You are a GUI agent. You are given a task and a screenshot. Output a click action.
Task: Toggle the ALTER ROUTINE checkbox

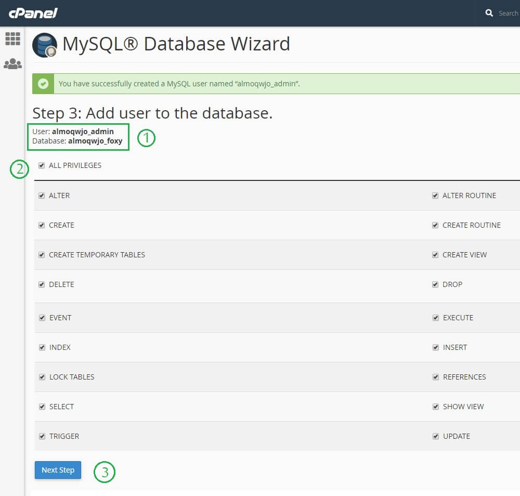(x=435, y=195)
